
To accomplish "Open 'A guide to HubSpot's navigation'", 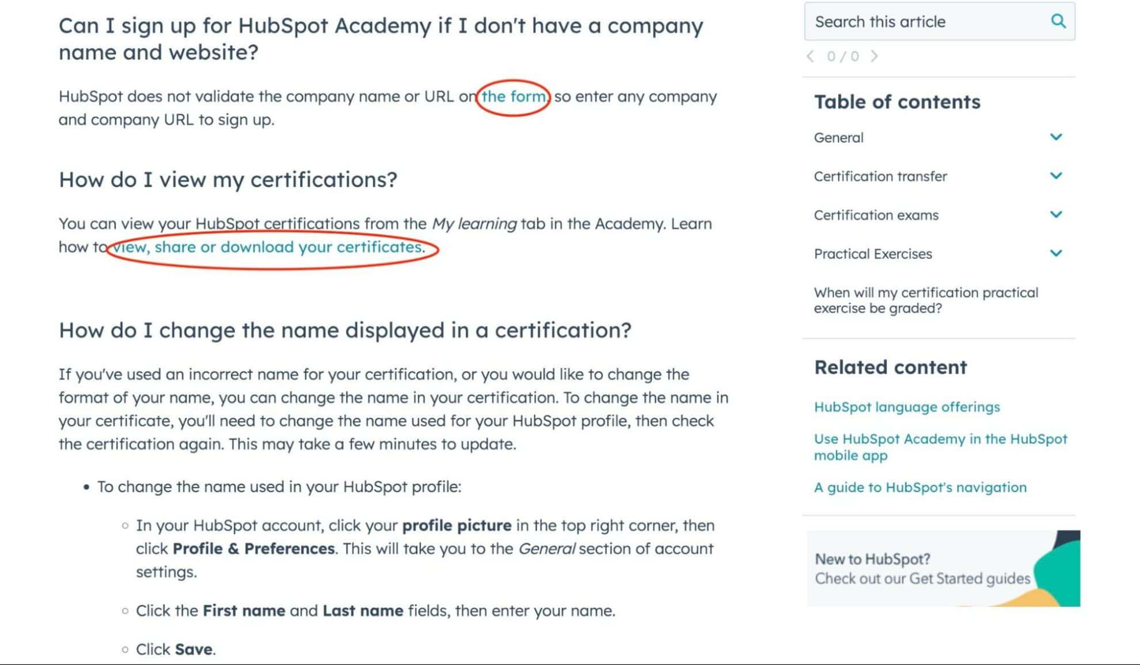I will tap(919, 487).
